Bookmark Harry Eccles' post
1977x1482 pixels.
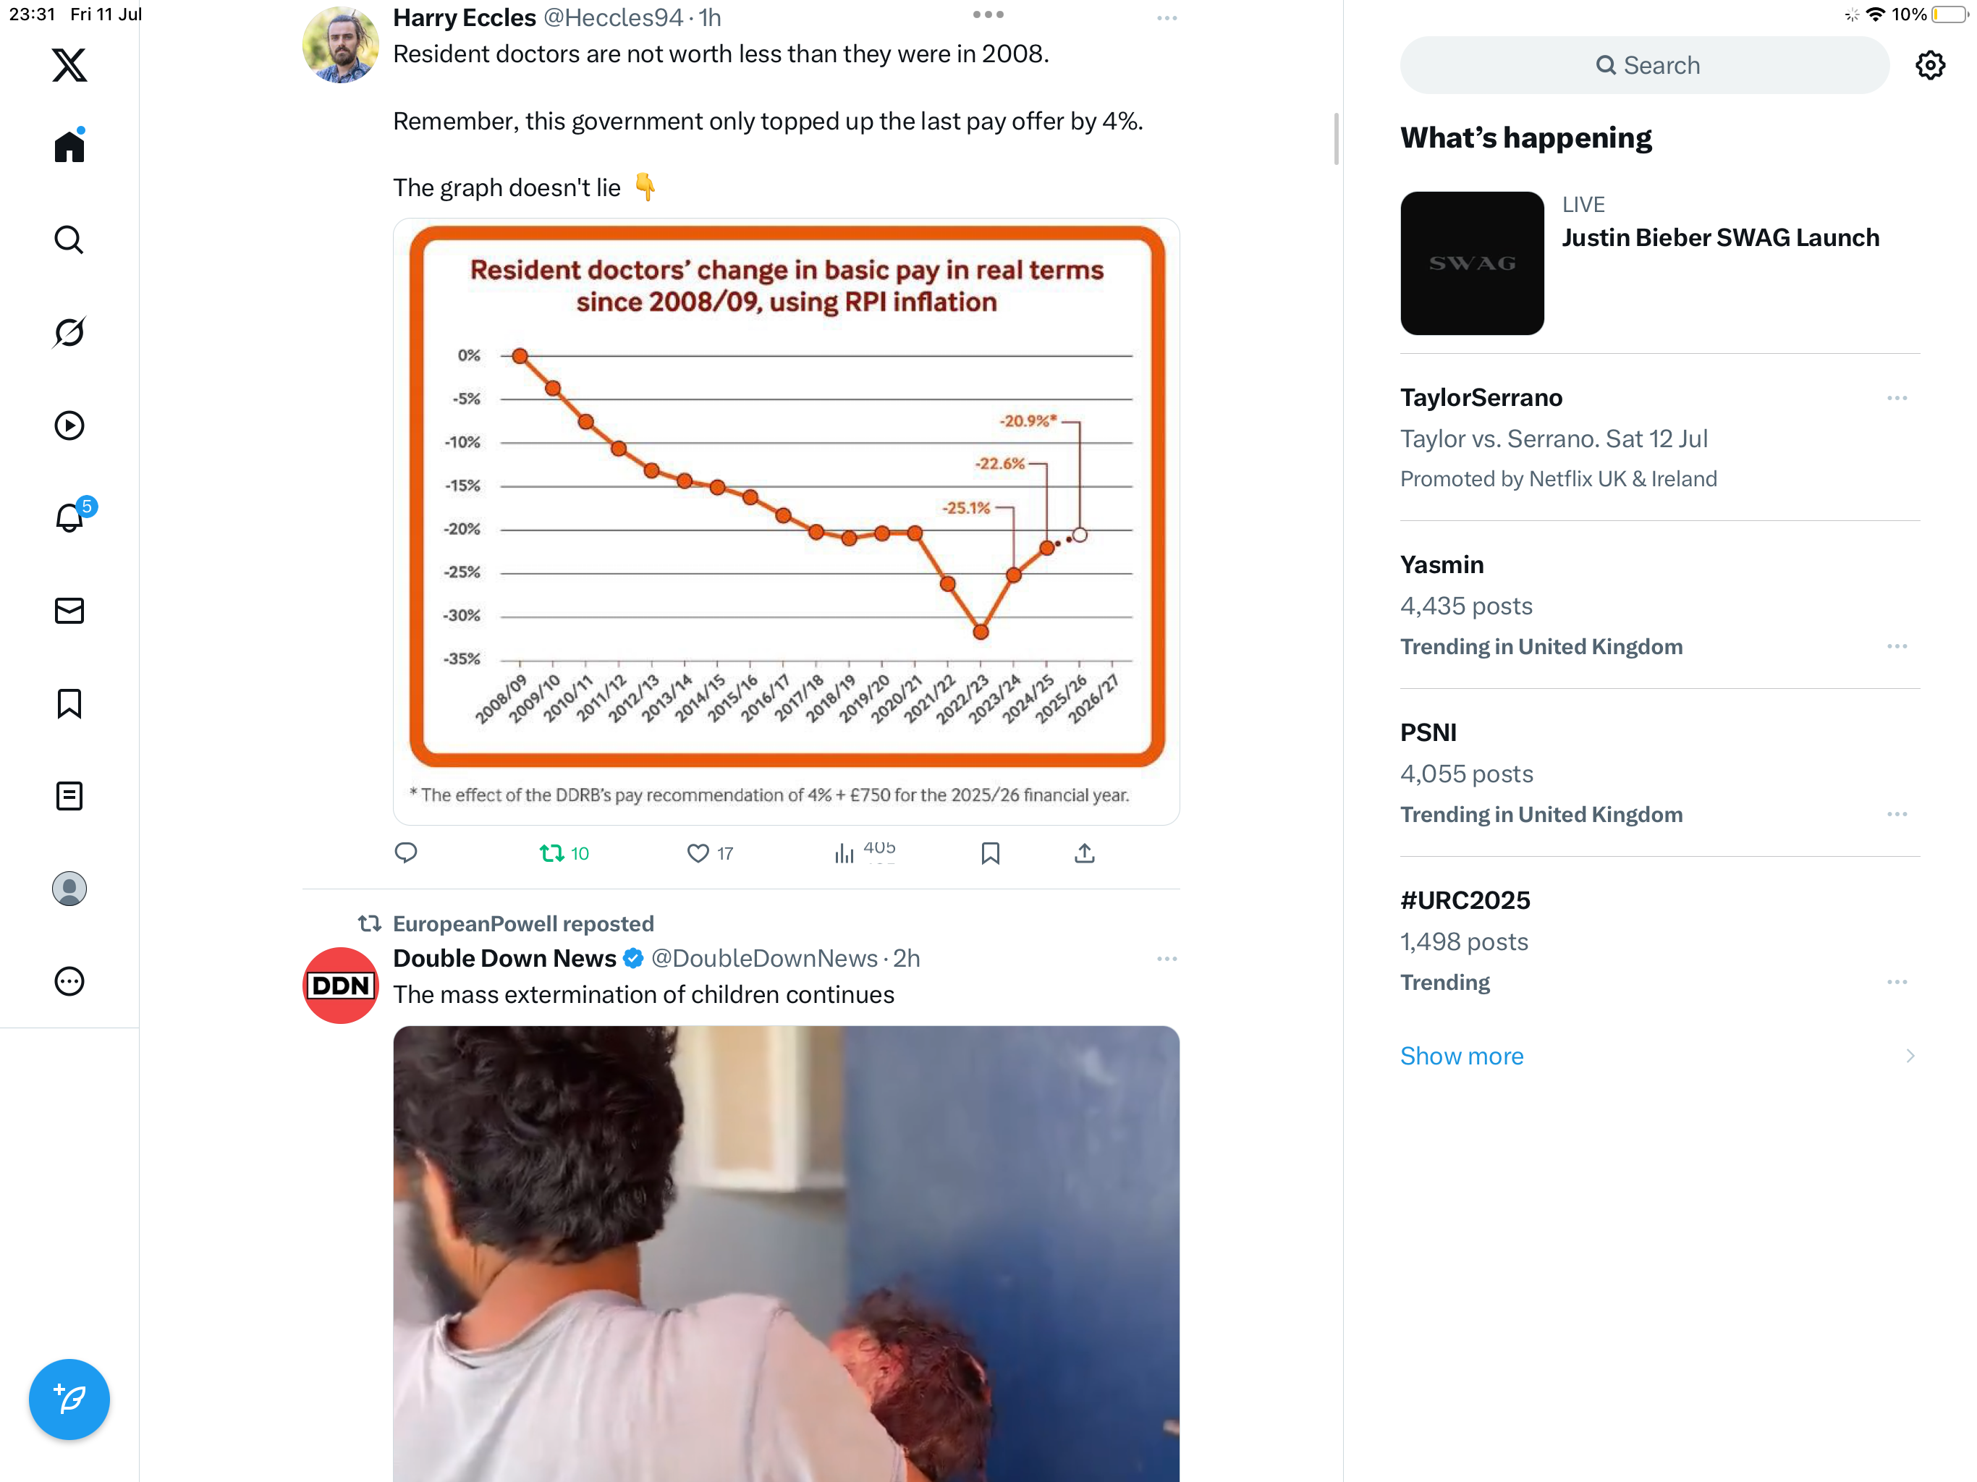pos(990,854)
